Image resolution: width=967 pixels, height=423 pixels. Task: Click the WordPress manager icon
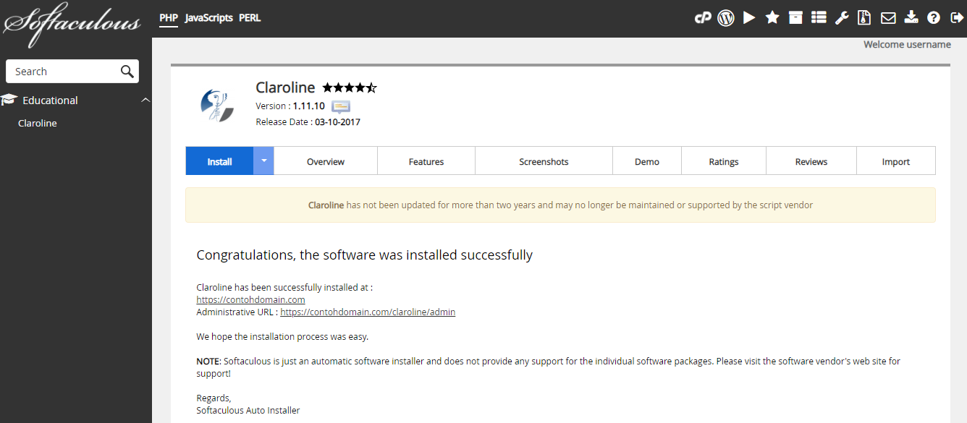click(726, 18)
